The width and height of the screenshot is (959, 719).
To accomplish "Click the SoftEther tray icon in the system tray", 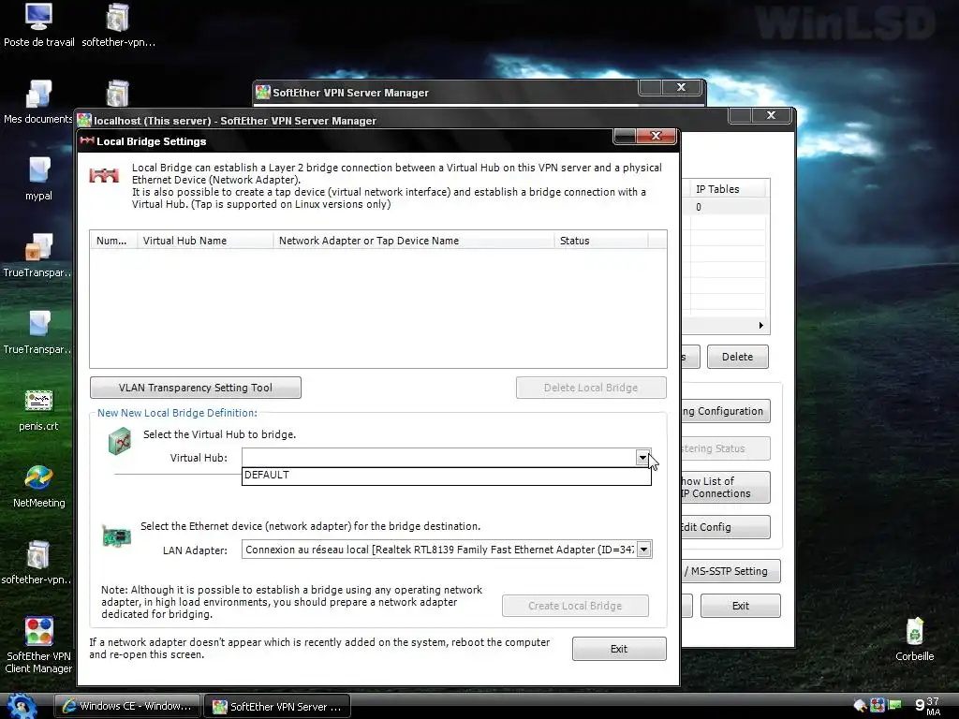I will tap(877, 706).
